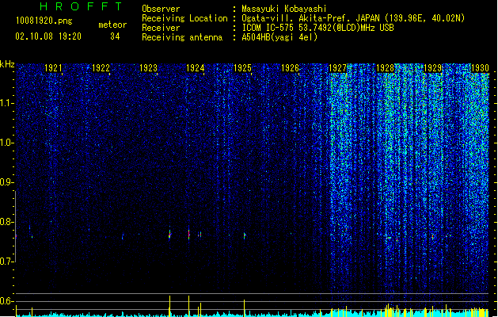Viewport: 498px width, 317px height.
Task: Click the 1930 time marker
Action: point(480,68)
